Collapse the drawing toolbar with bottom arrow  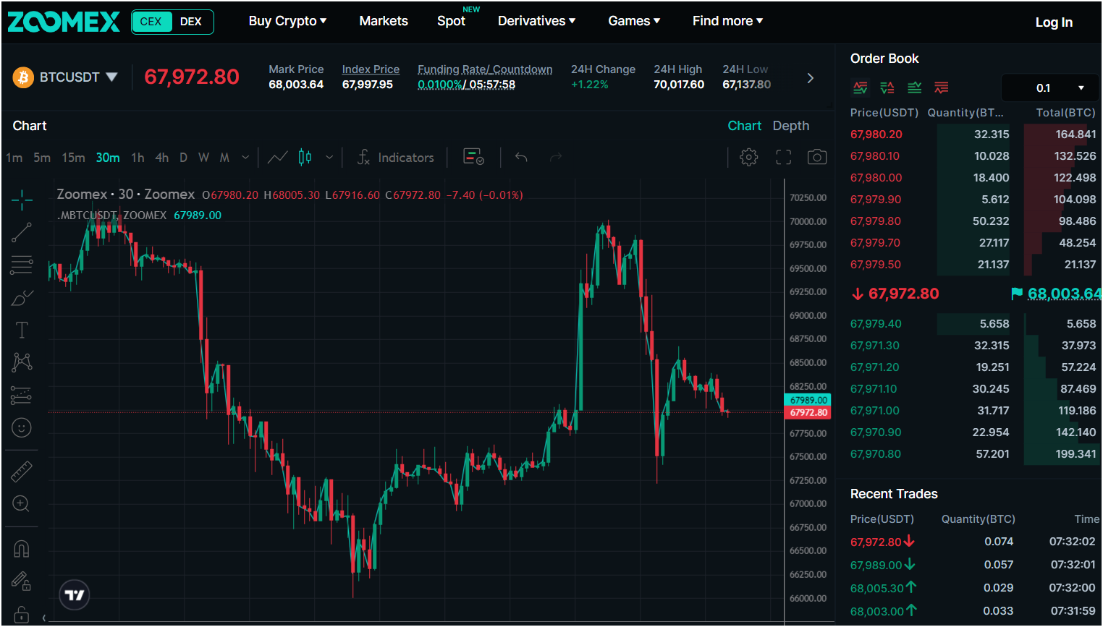point(44,618)
